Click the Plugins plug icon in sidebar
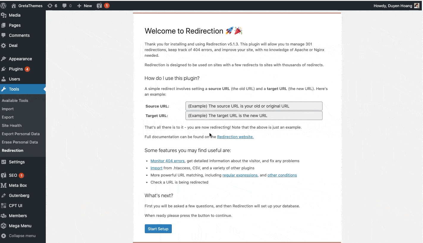The height and width of the screenshot is (243, 423). tap(4, 69)
